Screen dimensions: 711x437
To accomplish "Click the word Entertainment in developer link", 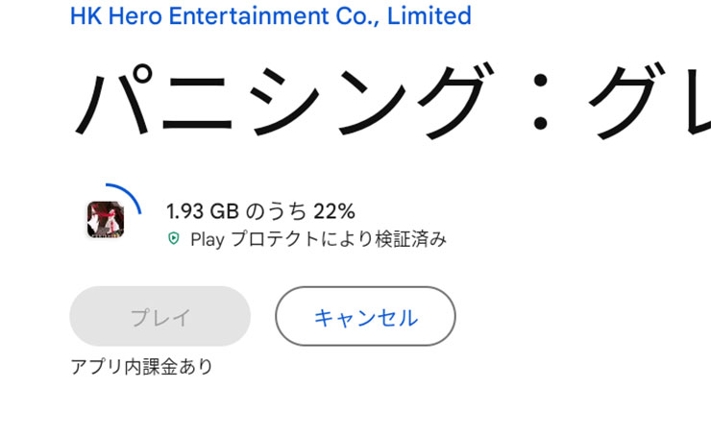I will pos(250,15).
